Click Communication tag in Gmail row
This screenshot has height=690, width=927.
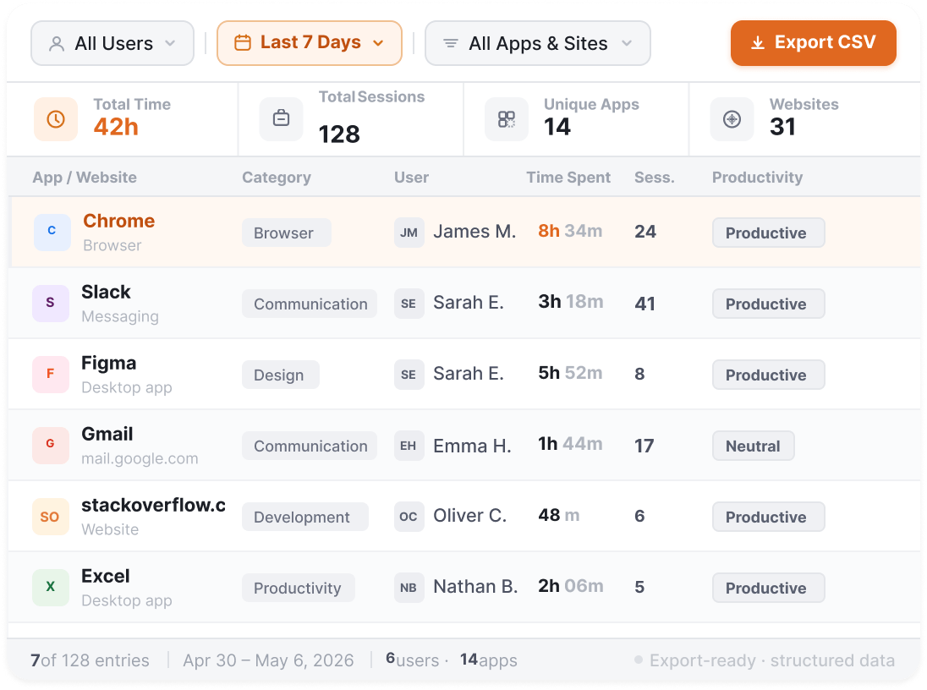[310, 446]
